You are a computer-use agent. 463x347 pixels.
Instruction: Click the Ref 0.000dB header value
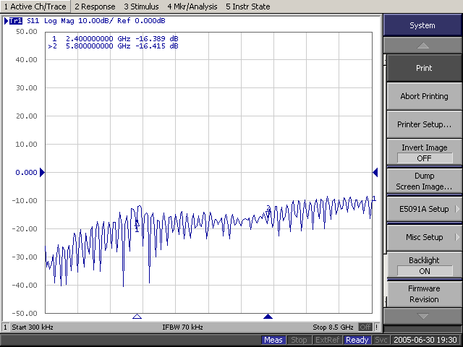pyautogui.click(x=141, y=21)
